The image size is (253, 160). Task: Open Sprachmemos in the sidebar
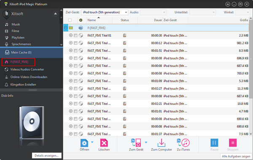pyautogui.click(x=21, y=44)
